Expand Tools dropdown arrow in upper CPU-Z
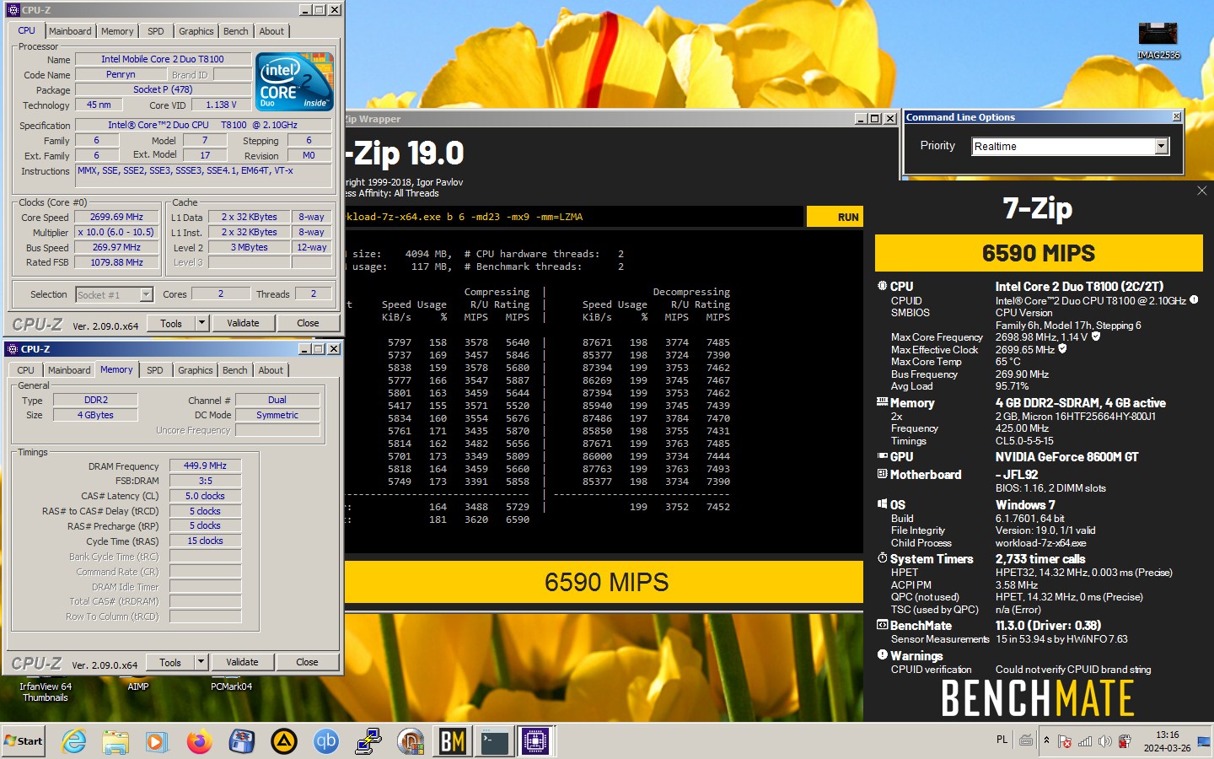 click(201, 323)
